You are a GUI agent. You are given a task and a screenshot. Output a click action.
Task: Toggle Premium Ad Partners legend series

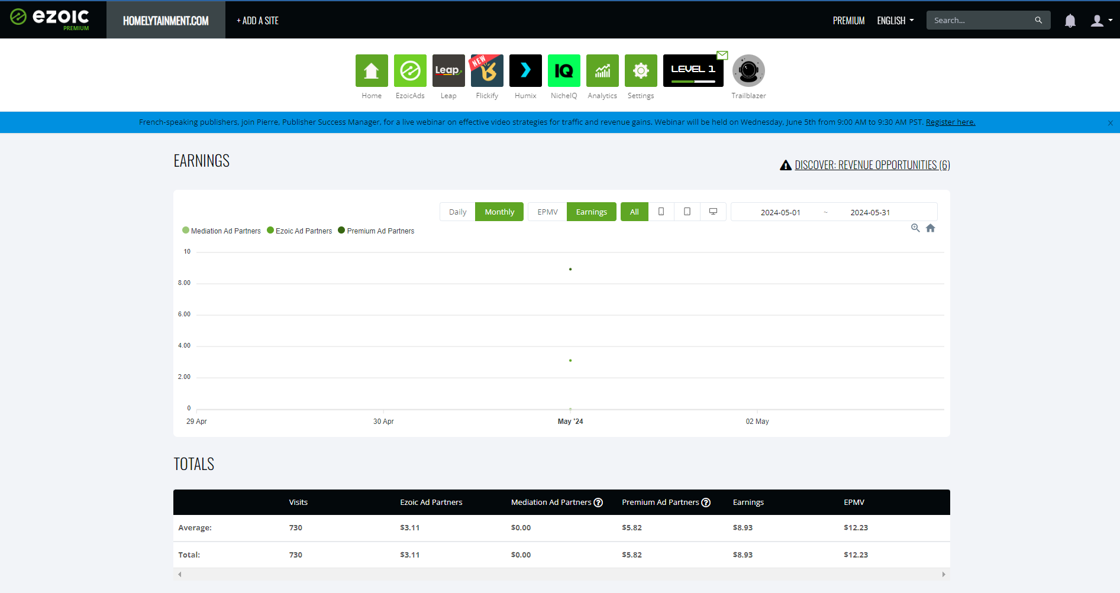[376, 231]
